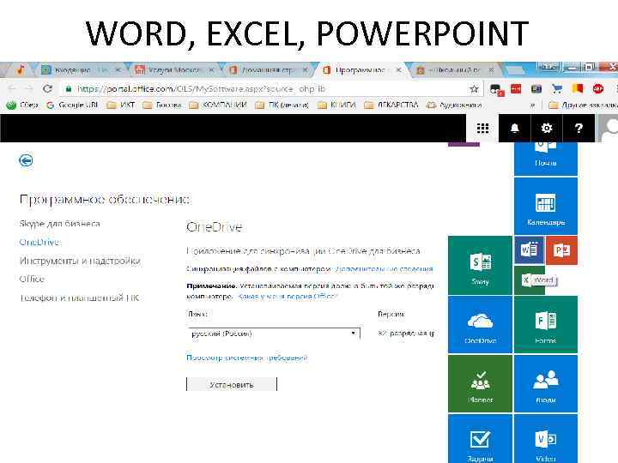
Task: Open the Forms tile
Action: (x=546, y=325)
